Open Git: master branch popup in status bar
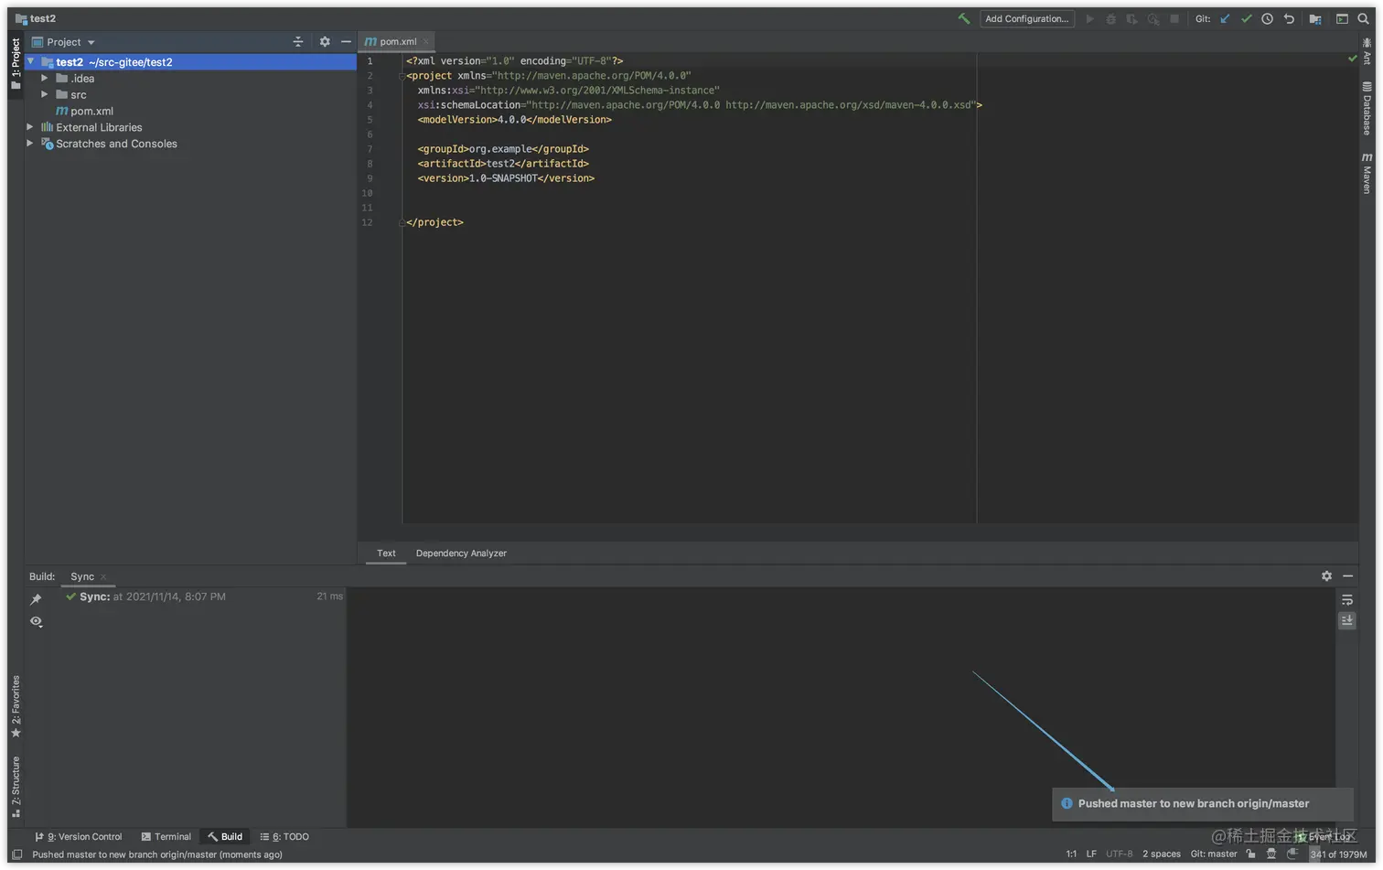 1214,854
